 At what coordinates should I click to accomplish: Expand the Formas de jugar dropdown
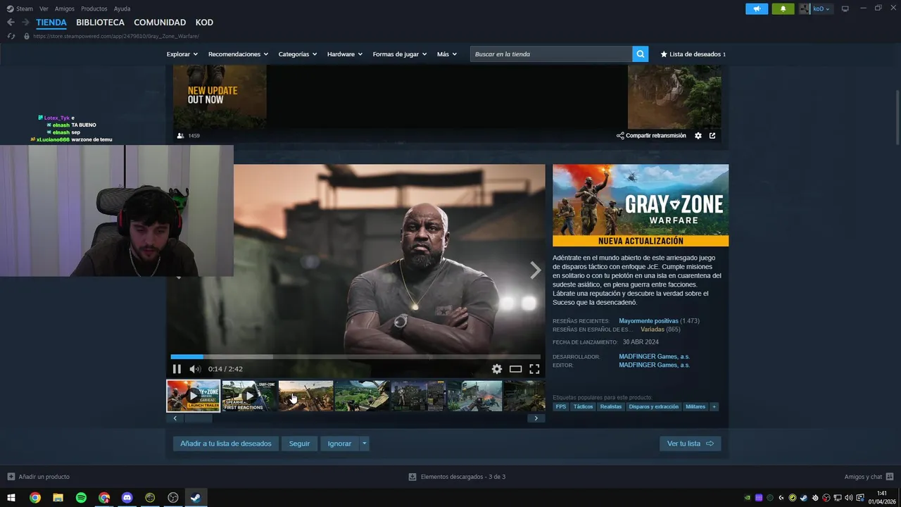coord(400,54)
